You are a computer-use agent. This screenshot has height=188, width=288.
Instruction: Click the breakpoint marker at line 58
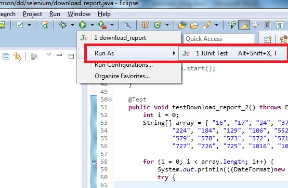(94, 161)
